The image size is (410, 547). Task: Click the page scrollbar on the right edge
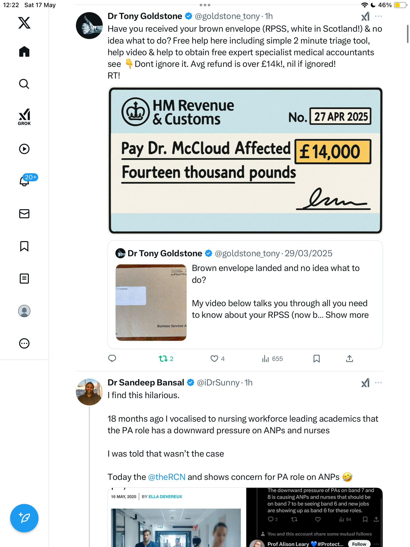pyautogui.click(x=407, y=34)
